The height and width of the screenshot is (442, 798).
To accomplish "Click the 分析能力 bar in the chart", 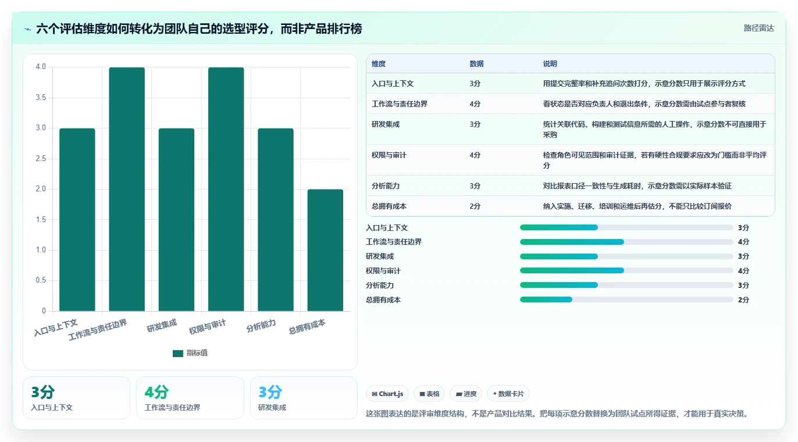I will pos(276,220).
